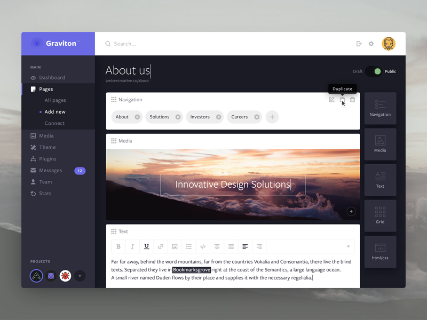The height and width of the screenshot is (320, 427).
Task: Click the About nav chip label
Action: point(122,117)
